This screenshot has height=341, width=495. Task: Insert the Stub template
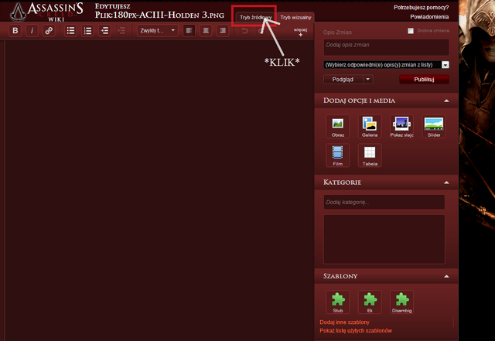click(337, 302)
